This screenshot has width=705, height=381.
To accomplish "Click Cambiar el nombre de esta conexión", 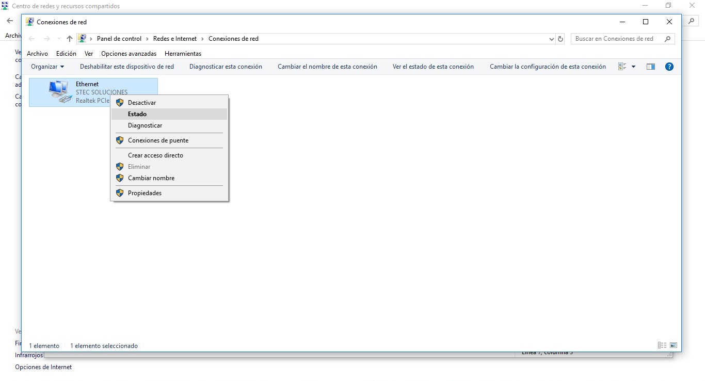I will (327, 67).
